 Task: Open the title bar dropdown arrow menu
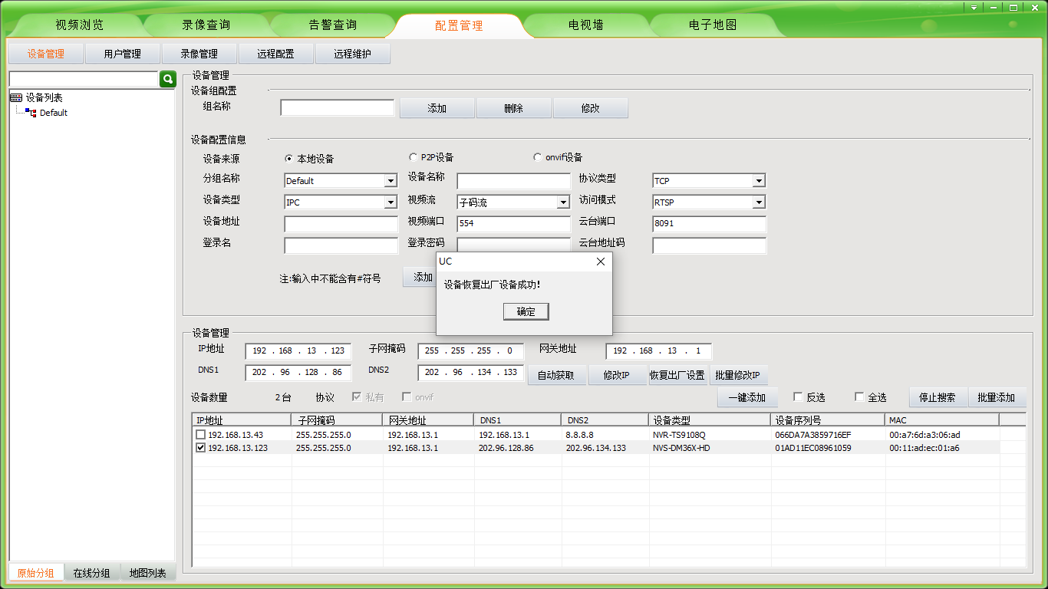[974, 7]
